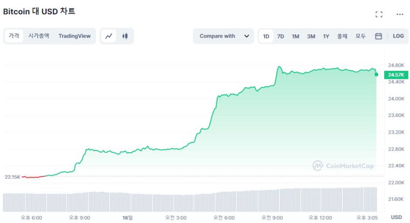Click the CoinMarketCap watermark logo
Viewport: 410px width, 223px height.
[x=343, y=165]
